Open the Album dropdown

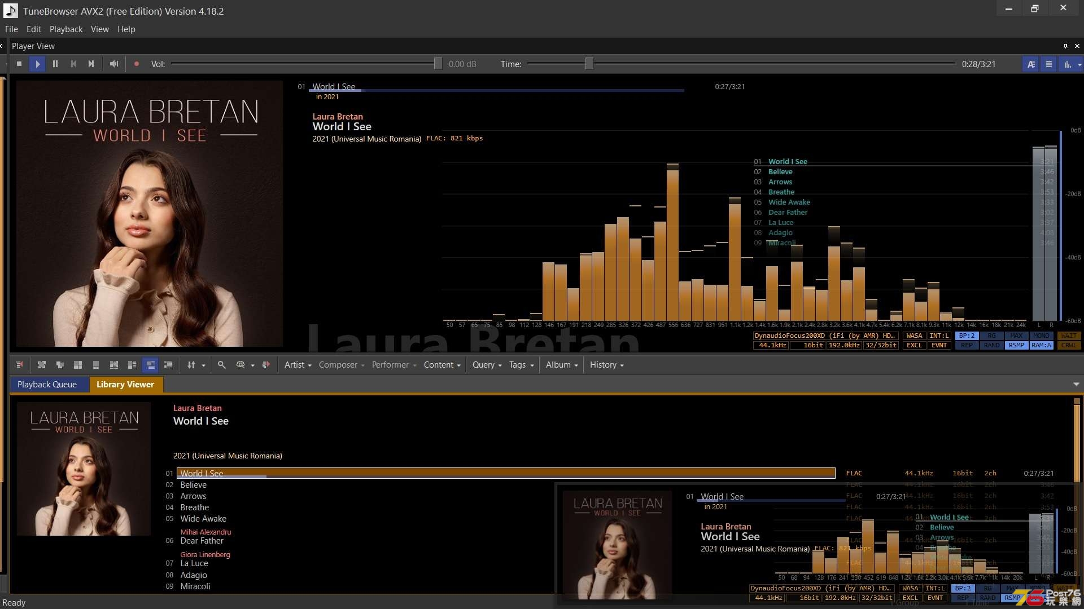[x=562, y=365]
